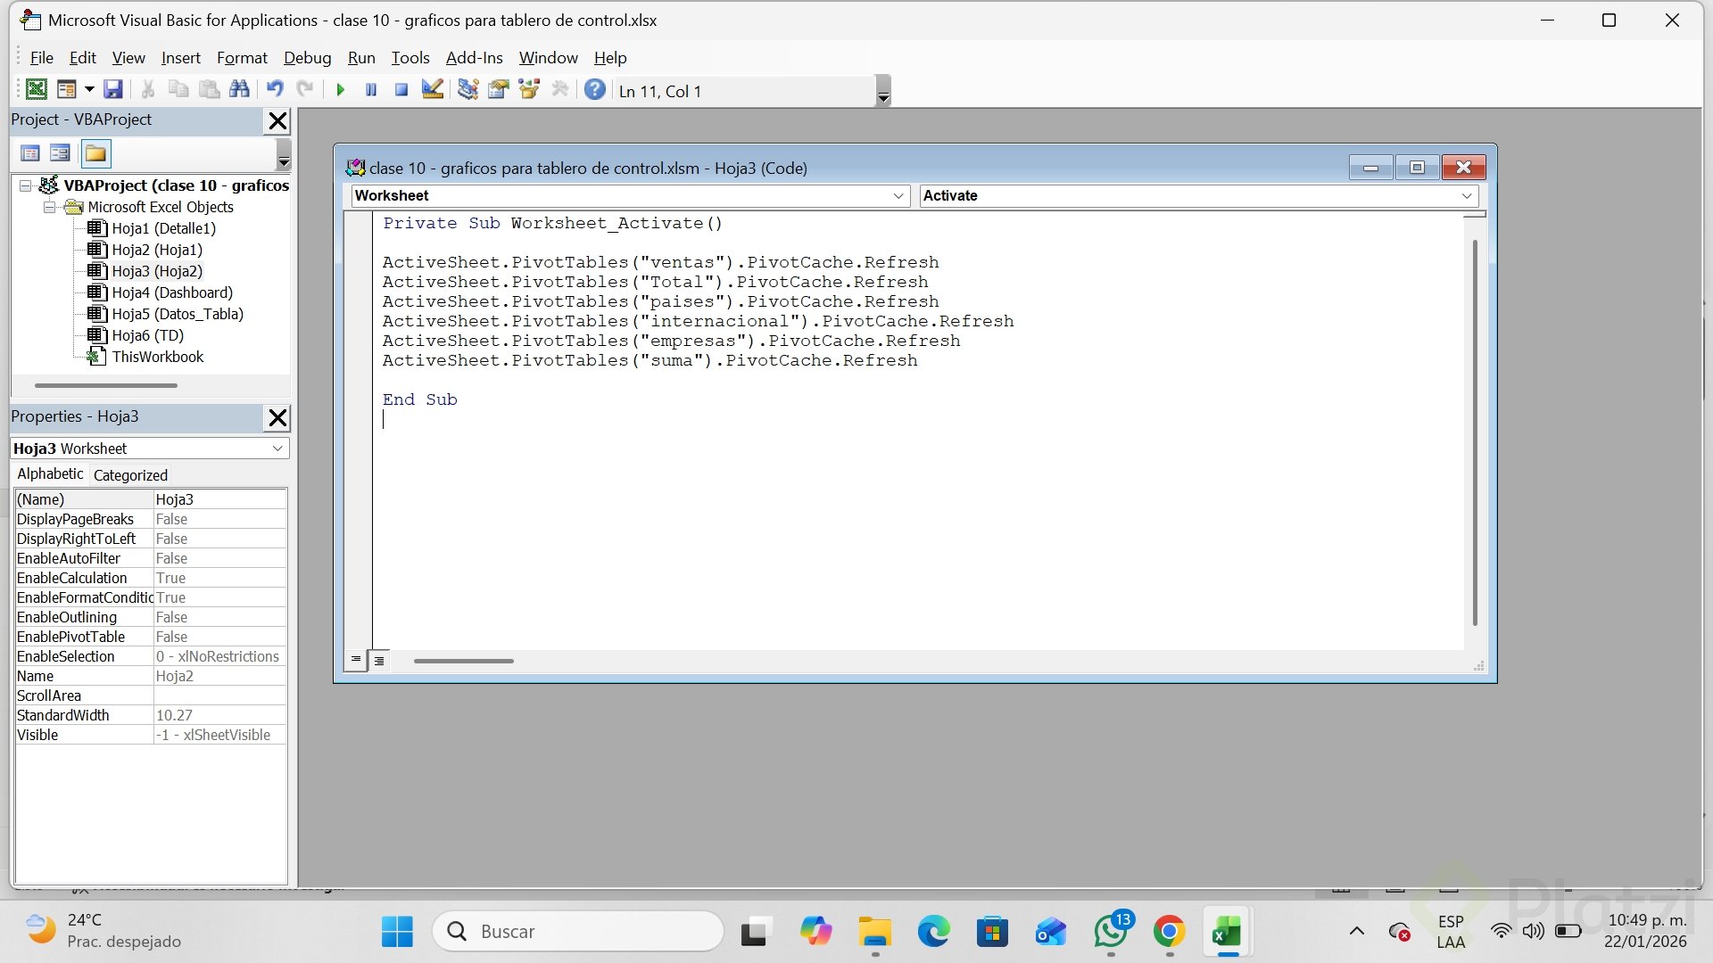Click the code window horizontal scrollbar
1713x963 pixels.
pos(463,661)
